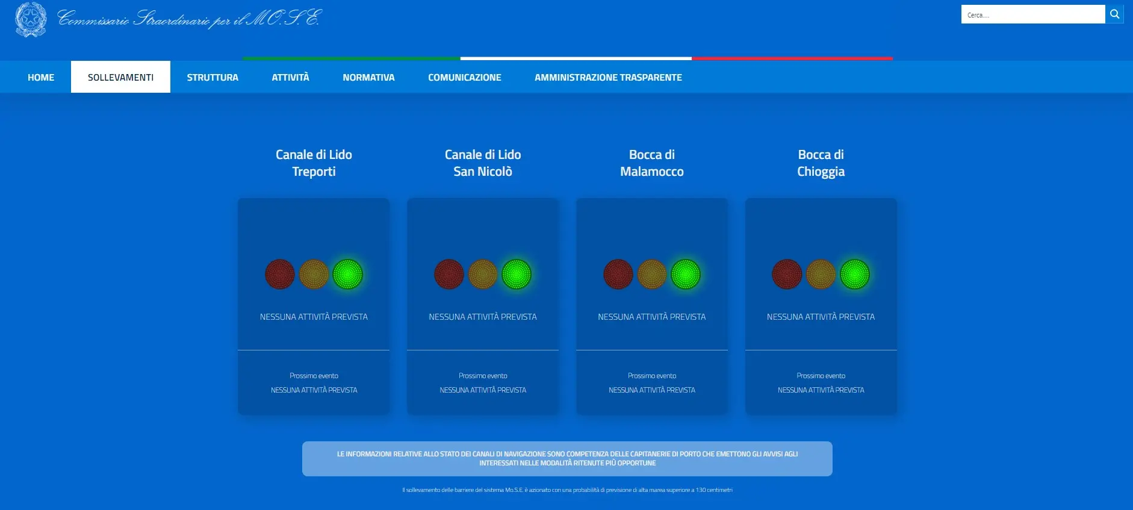The width and height of the screenshot is (1133, 510).
Task: Click the red light for Bocca di Malamocco
Action: pos(618,275)
